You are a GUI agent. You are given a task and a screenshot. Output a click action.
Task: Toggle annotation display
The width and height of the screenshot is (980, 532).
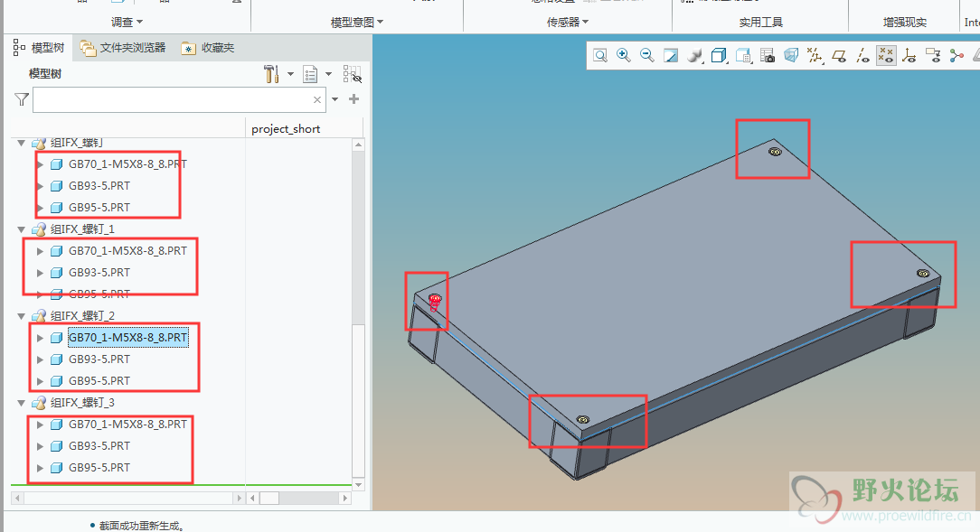click(x=933, y=56)
